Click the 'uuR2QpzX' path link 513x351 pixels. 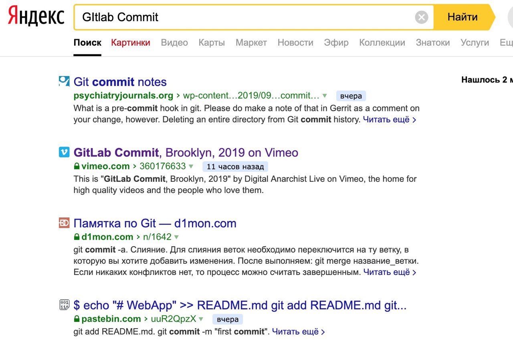tap(174, 319)
